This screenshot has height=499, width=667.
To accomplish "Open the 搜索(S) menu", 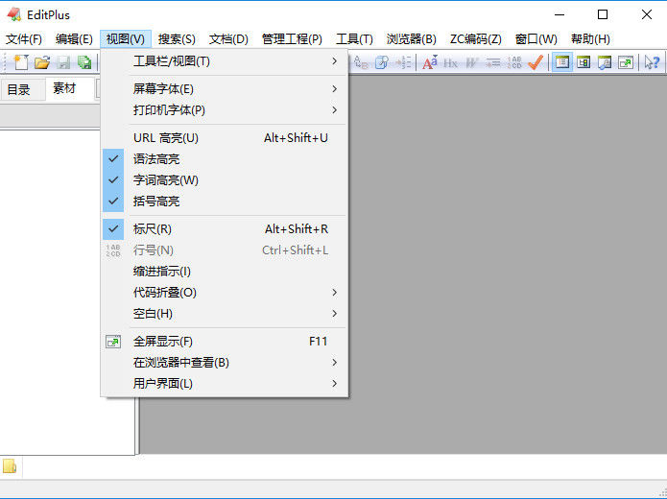I will (x=177, y=39).
